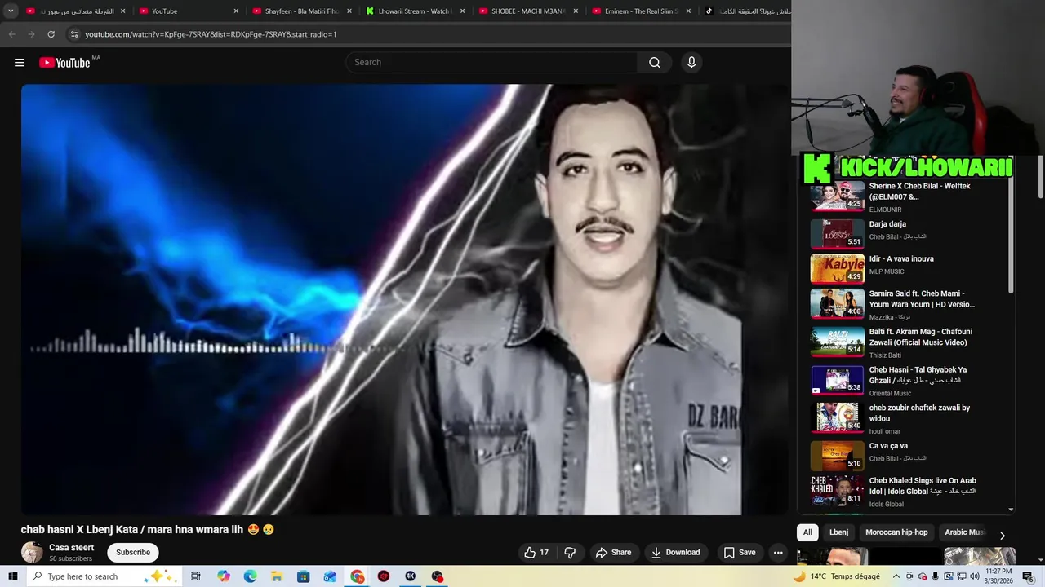Click the like thumbs-up button showing 17
The width and height of the screenshot is (1045, 587).
(537, 553)
